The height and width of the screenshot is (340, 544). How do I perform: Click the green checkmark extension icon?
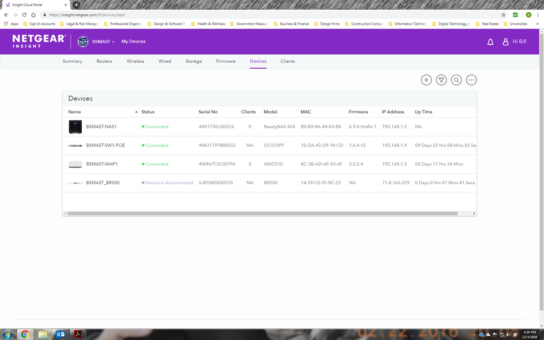[x=515, y=15]
